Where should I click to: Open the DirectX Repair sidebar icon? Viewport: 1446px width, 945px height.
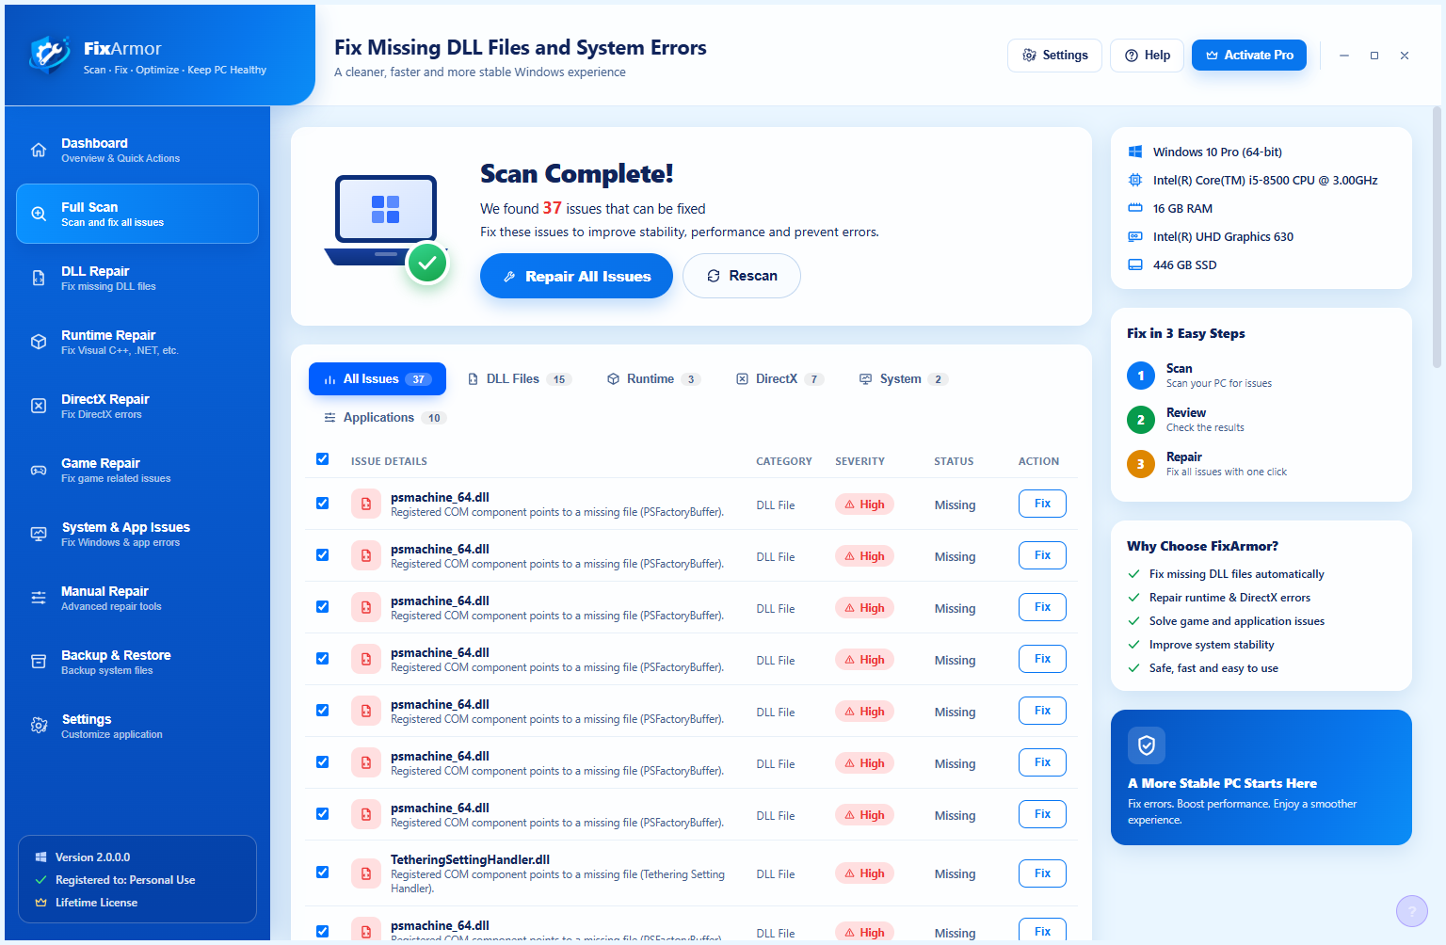point(39,407)
